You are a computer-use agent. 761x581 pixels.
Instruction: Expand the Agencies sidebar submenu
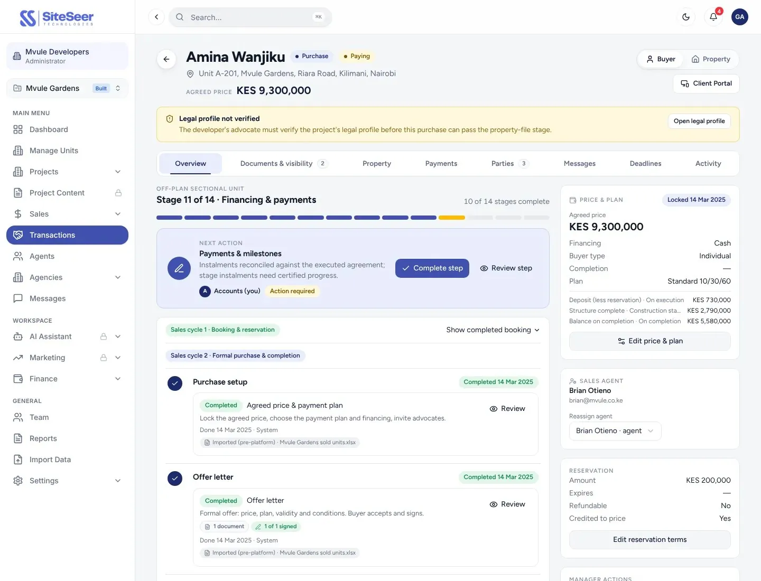tap(118, 277)
